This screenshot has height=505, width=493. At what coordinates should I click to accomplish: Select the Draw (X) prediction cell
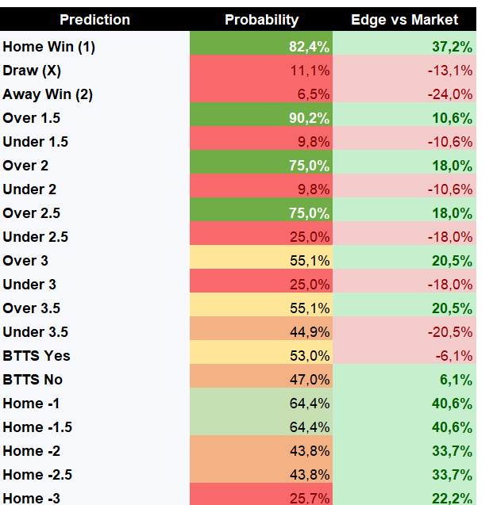pos(94,71)
